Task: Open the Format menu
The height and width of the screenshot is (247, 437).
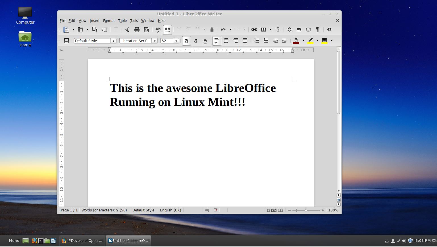Action: pyautogui.click(x=109, y=20)
